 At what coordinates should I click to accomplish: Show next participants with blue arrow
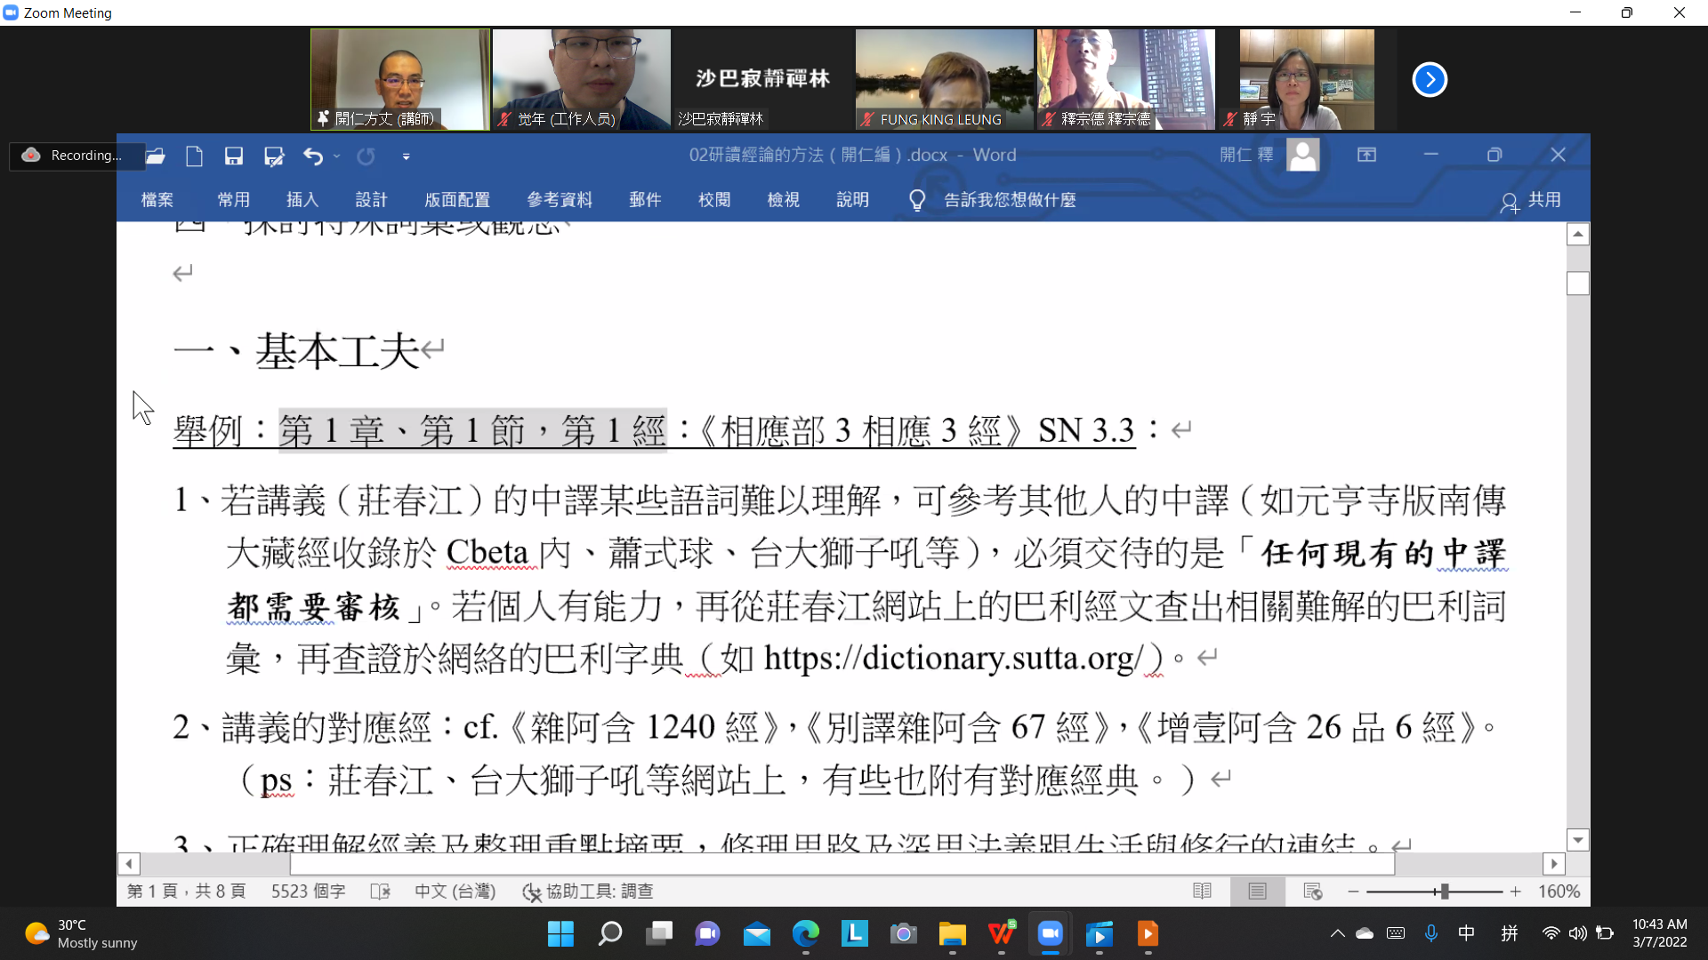(x=1430, y=80)
